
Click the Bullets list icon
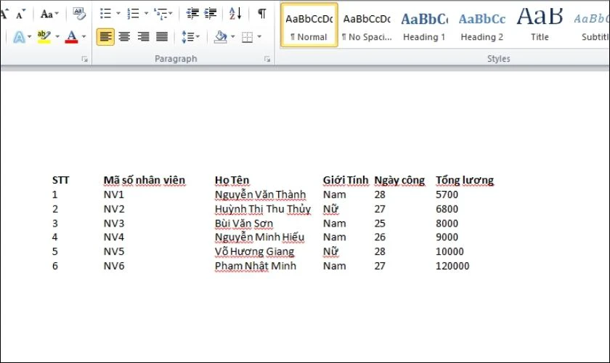click(106, 14)
